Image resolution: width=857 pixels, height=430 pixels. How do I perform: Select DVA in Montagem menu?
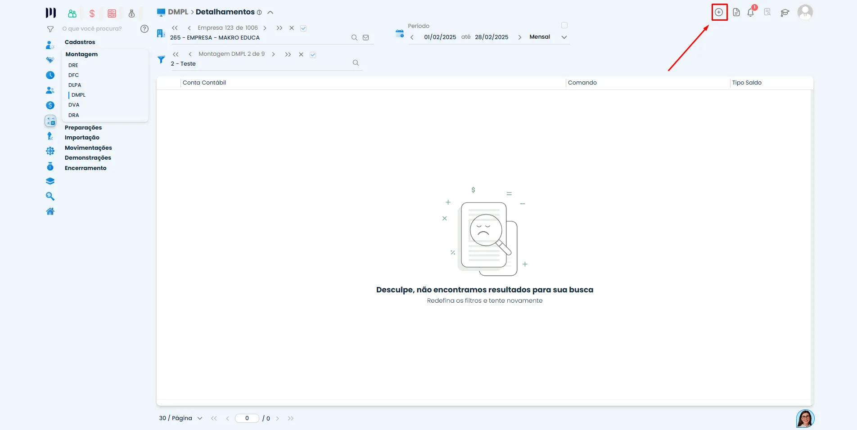tap(74, 105)
